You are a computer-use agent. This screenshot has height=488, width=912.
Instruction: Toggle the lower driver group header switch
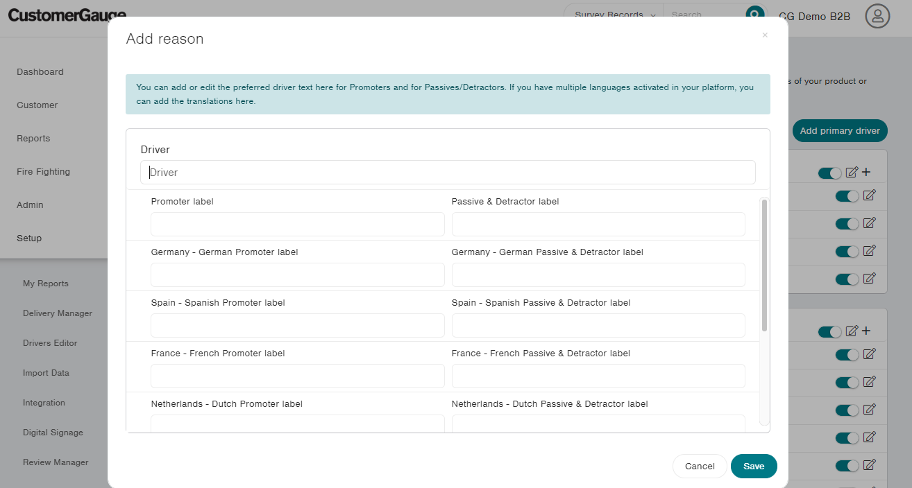point(830,332)
